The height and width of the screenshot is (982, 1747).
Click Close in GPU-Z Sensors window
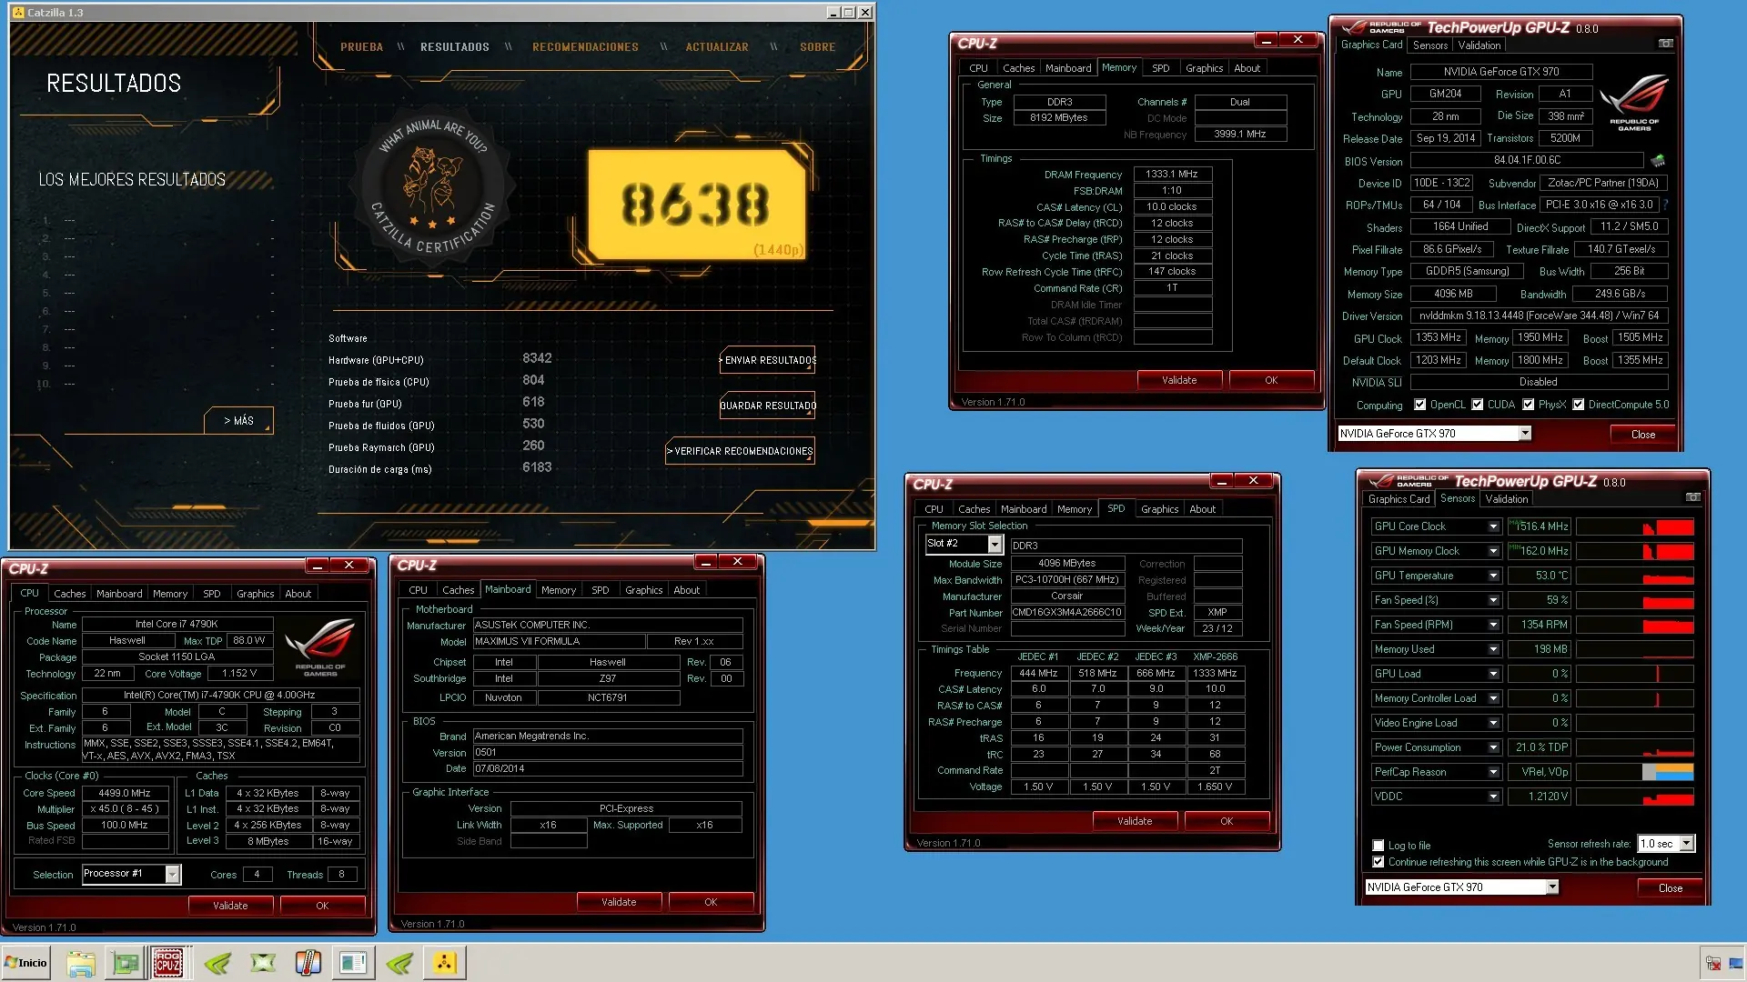click(x=1670, y=888)
